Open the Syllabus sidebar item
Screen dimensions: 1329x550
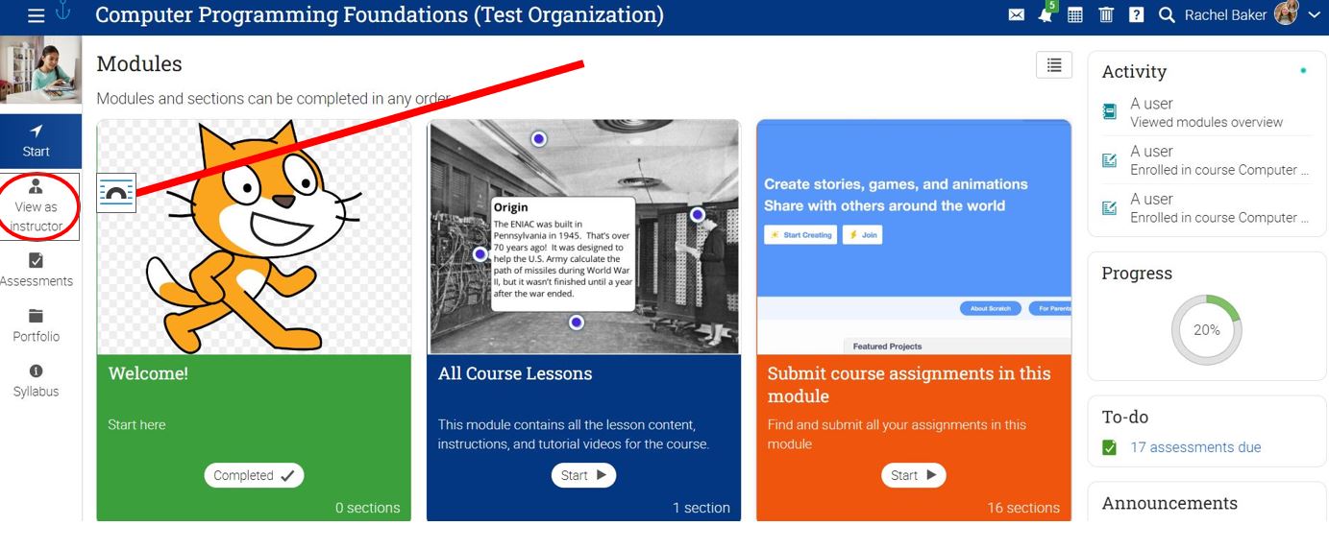coord(37,381)
